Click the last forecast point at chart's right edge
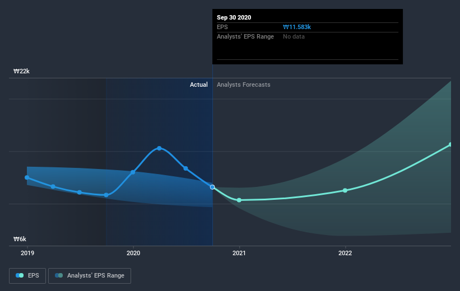 click(450, 144)
